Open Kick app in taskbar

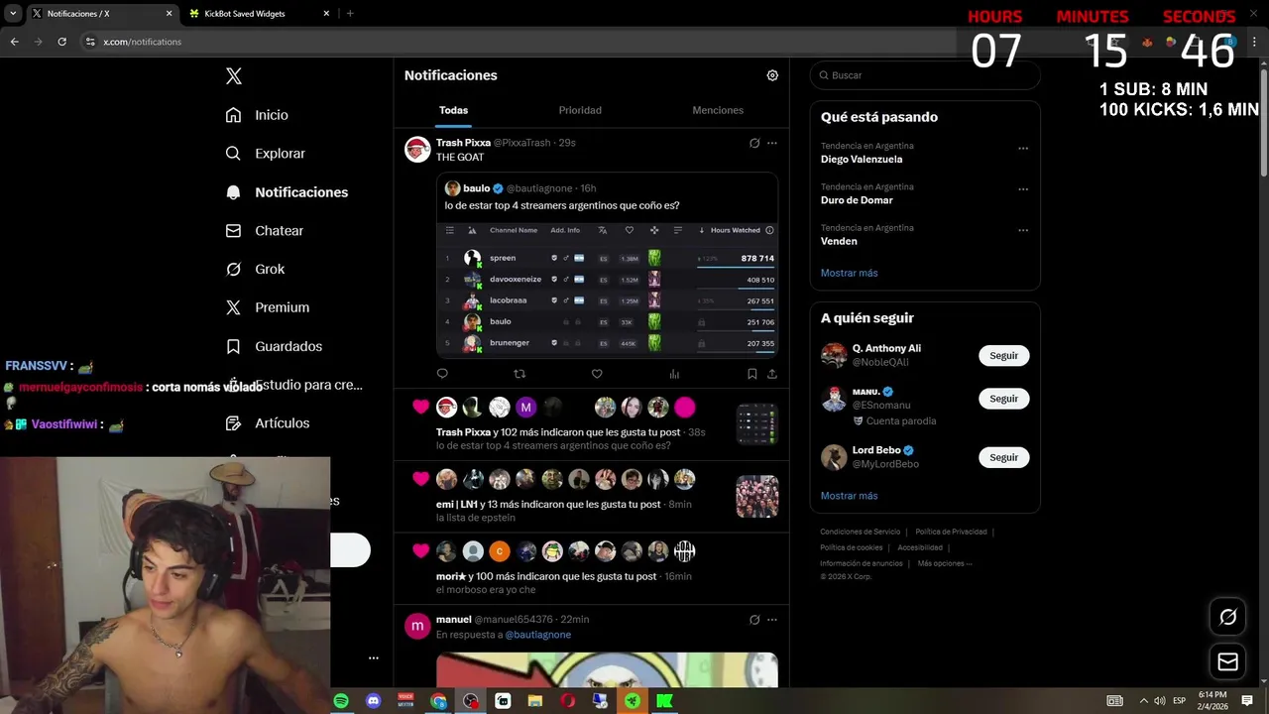(x=664, y=701)
